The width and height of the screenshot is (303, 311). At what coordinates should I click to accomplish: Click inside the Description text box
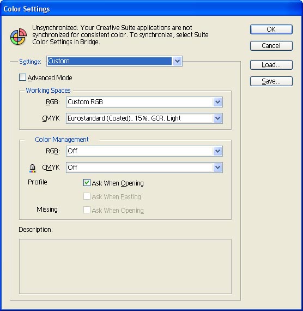coord(125,267)
